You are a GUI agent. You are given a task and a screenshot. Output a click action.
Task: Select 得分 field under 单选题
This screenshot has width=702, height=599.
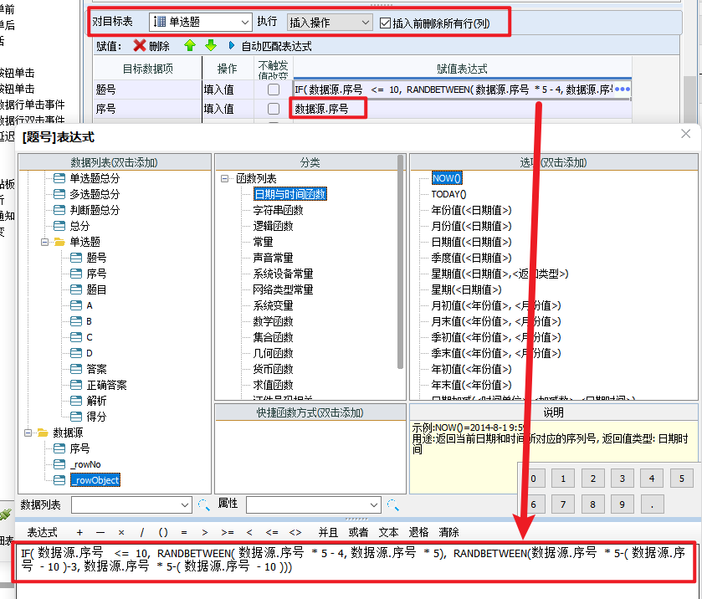point(96,417)
